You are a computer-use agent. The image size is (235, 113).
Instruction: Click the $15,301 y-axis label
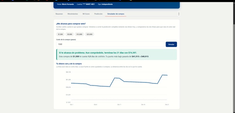pos(68,95)
